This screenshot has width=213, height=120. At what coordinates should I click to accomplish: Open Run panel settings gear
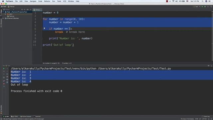pos(209,66)
